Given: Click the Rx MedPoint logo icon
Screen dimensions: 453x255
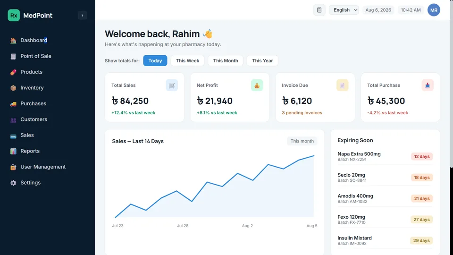Looking at the screenshot, I should coord(14,15).
